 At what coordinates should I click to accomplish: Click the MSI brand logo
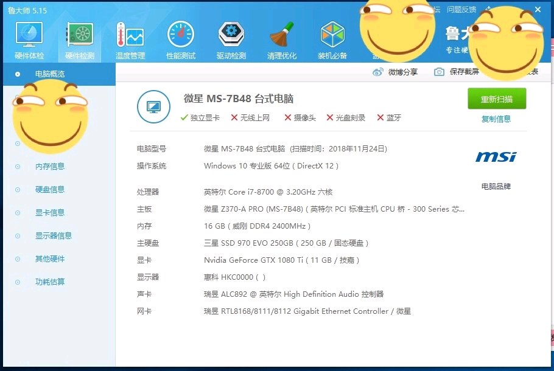[x=496, y=157]
